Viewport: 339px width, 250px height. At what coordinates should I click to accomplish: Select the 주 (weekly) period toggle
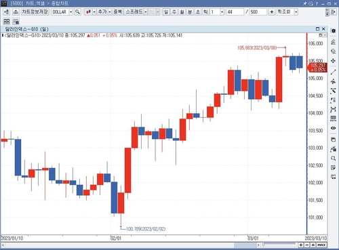(x=174, y=12)
